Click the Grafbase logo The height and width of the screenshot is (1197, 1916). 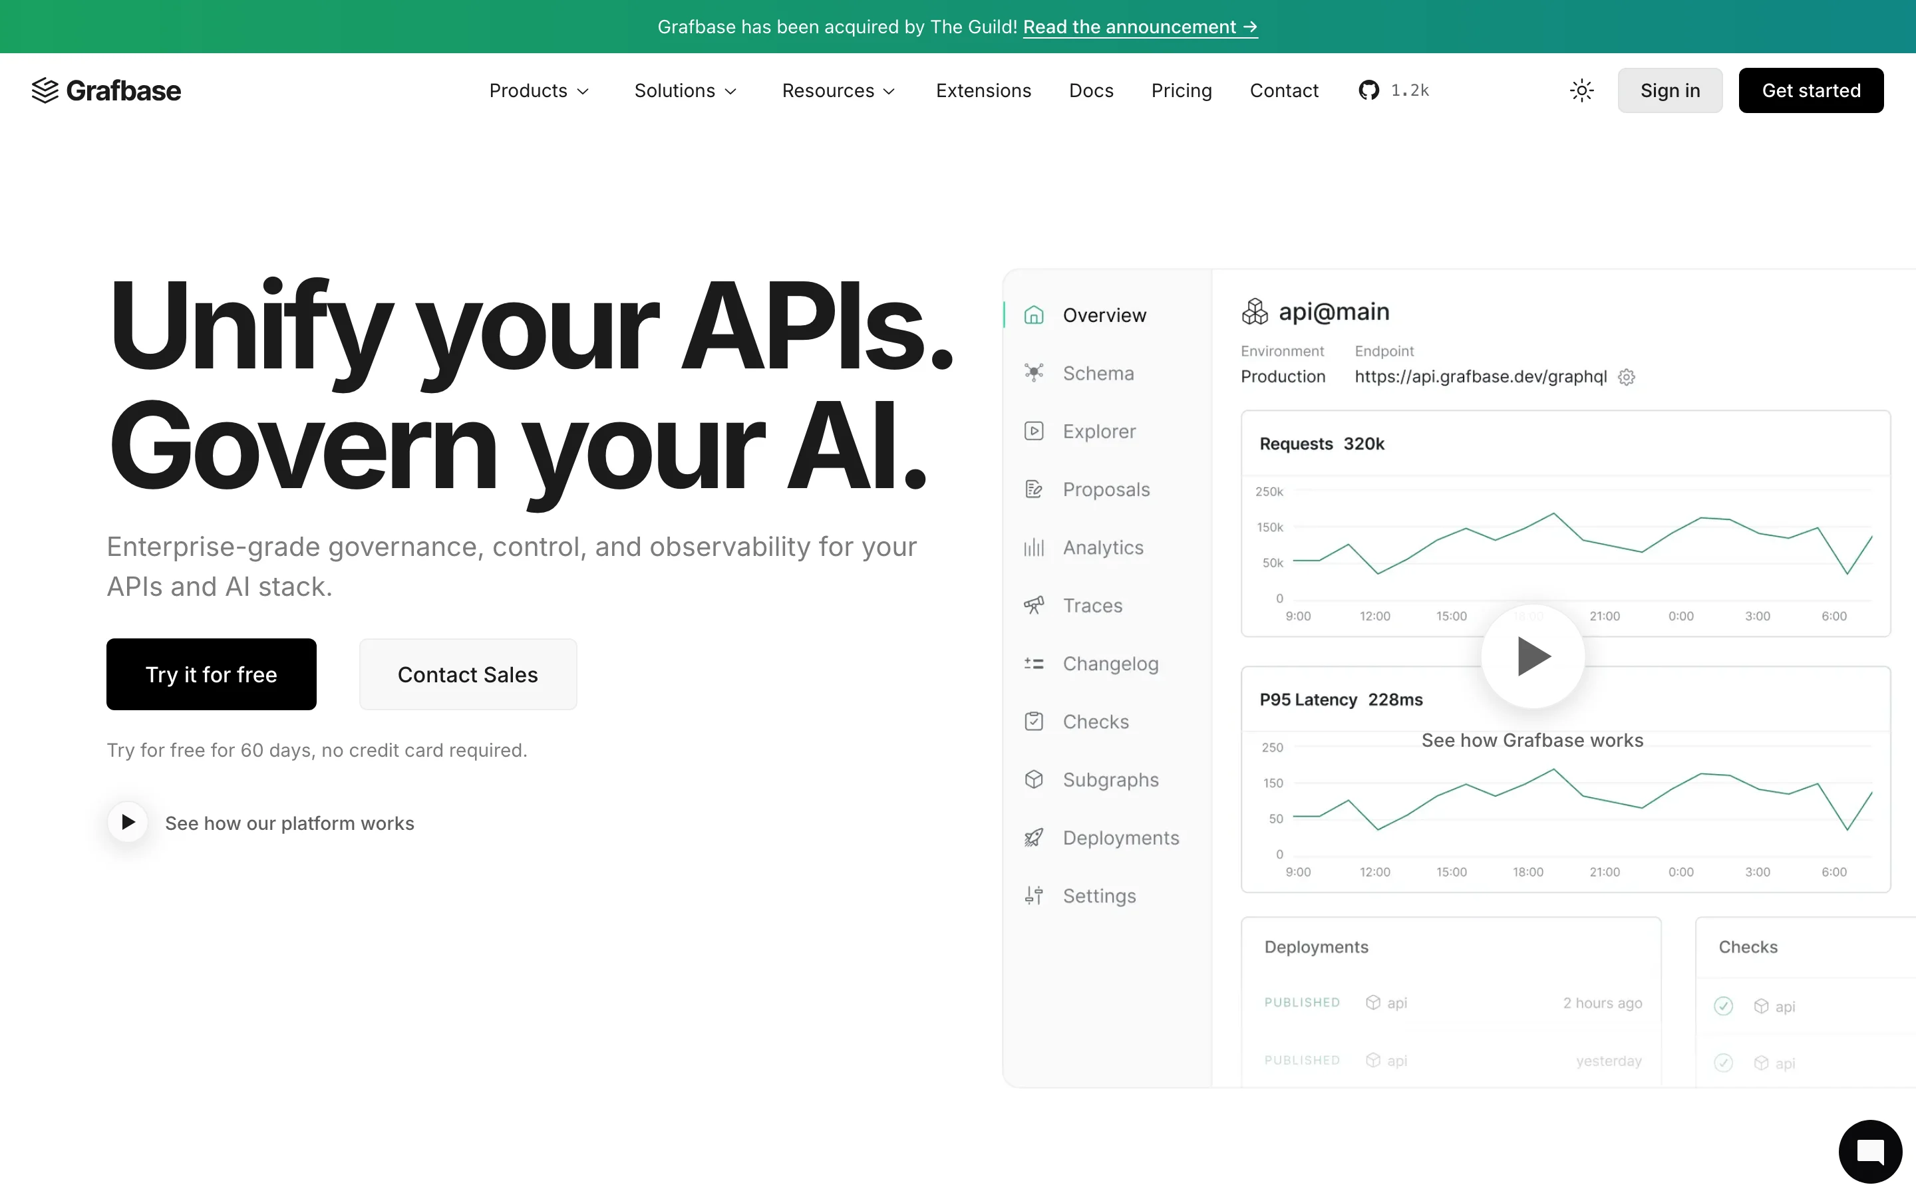point(106,90)
